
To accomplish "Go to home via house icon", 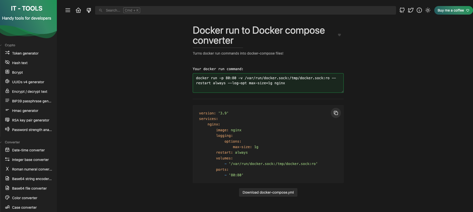I will [x=78, y=10].
